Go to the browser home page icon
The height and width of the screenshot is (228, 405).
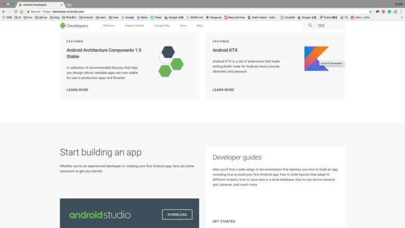click(x=21, y=12)
